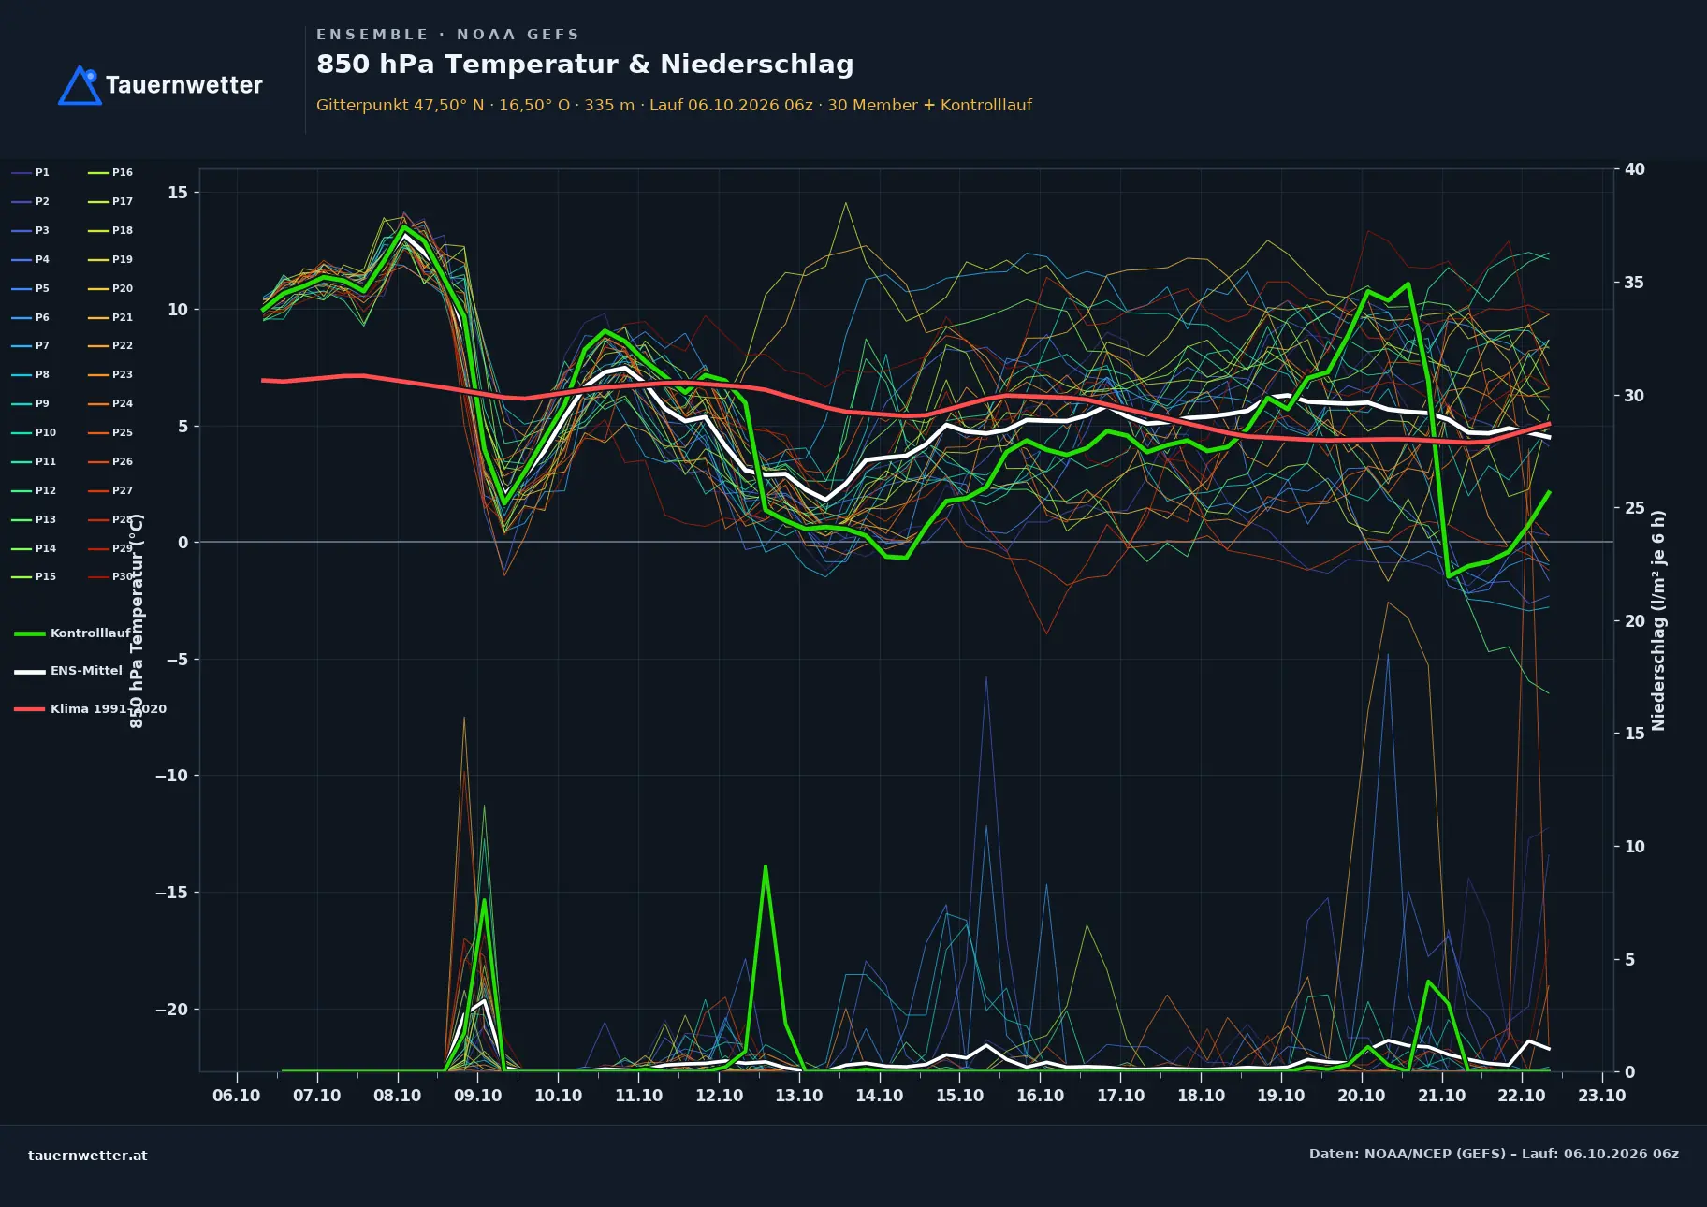This screenshot has width=1707, height=1207.
Task: Select member P17 in the legend
Action: pyautogui.click(x=110, y=201)
